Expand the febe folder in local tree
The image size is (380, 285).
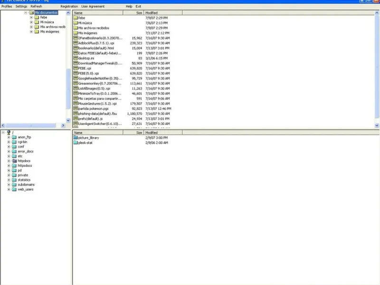coord(31,18)
